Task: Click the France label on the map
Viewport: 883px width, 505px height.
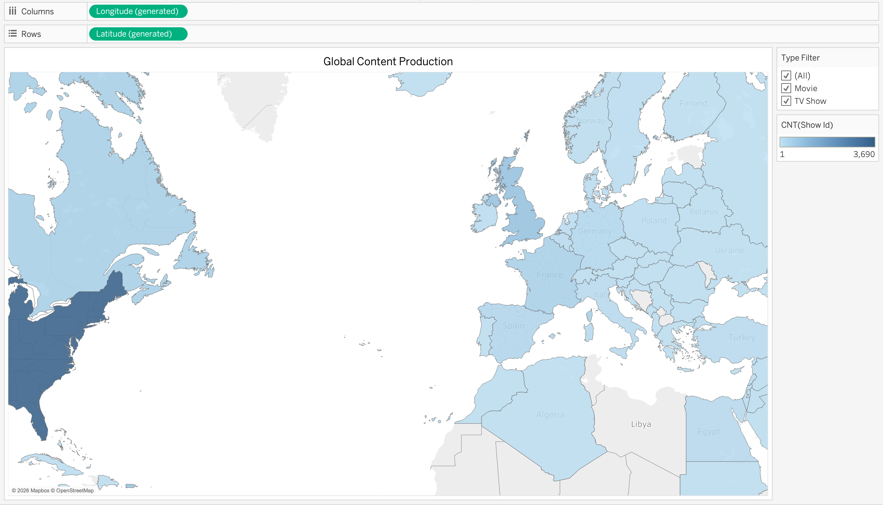Action: pos(550,275)
